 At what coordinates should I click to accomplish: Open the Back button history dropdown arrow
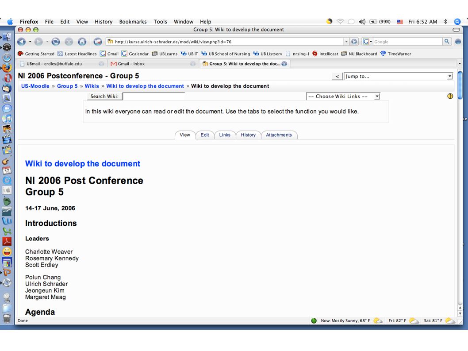(30, 42)
